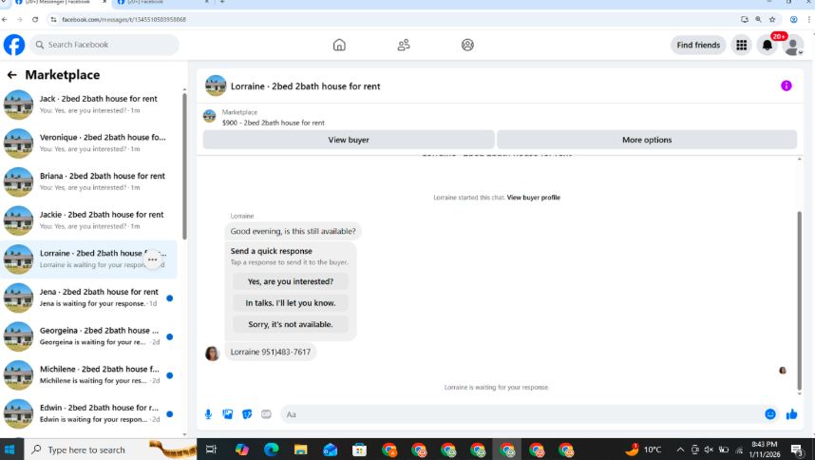
Task: Open Microsoft Store from the taskbar
Action: tap(359, 450)
